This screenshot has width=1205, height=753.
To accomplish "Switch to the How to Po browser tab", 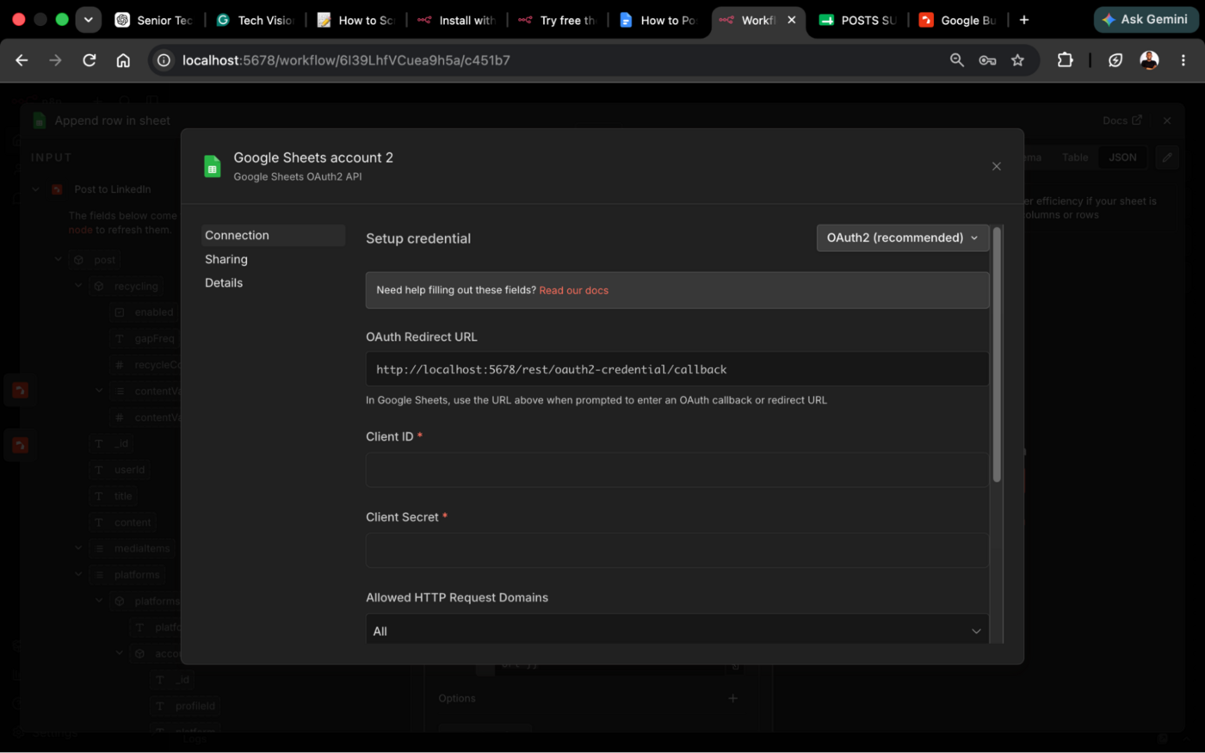I will 658,20.
